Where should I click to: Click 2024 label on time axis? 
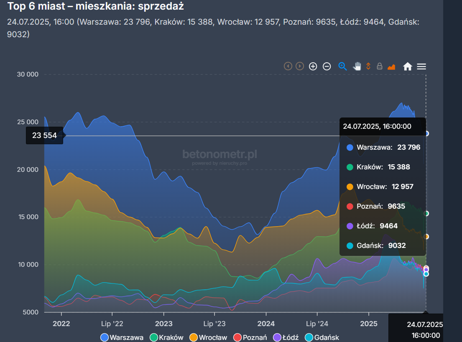click(266, 324)
